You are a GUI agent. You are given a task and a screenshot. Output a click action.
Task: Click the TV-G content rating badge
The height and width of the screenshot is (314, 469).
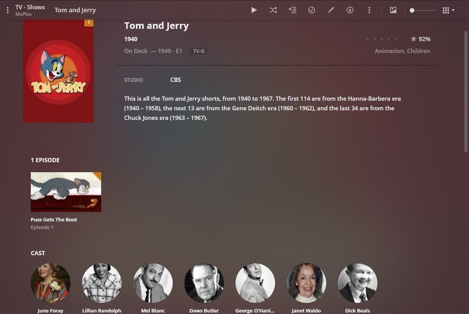[199, 51]
